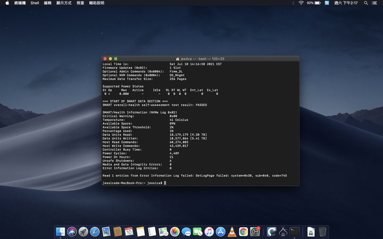Click the 'jessica — -bash — 105×33' title
The width and height of the screenshot is (383, 239).
[x=203, y=59]
